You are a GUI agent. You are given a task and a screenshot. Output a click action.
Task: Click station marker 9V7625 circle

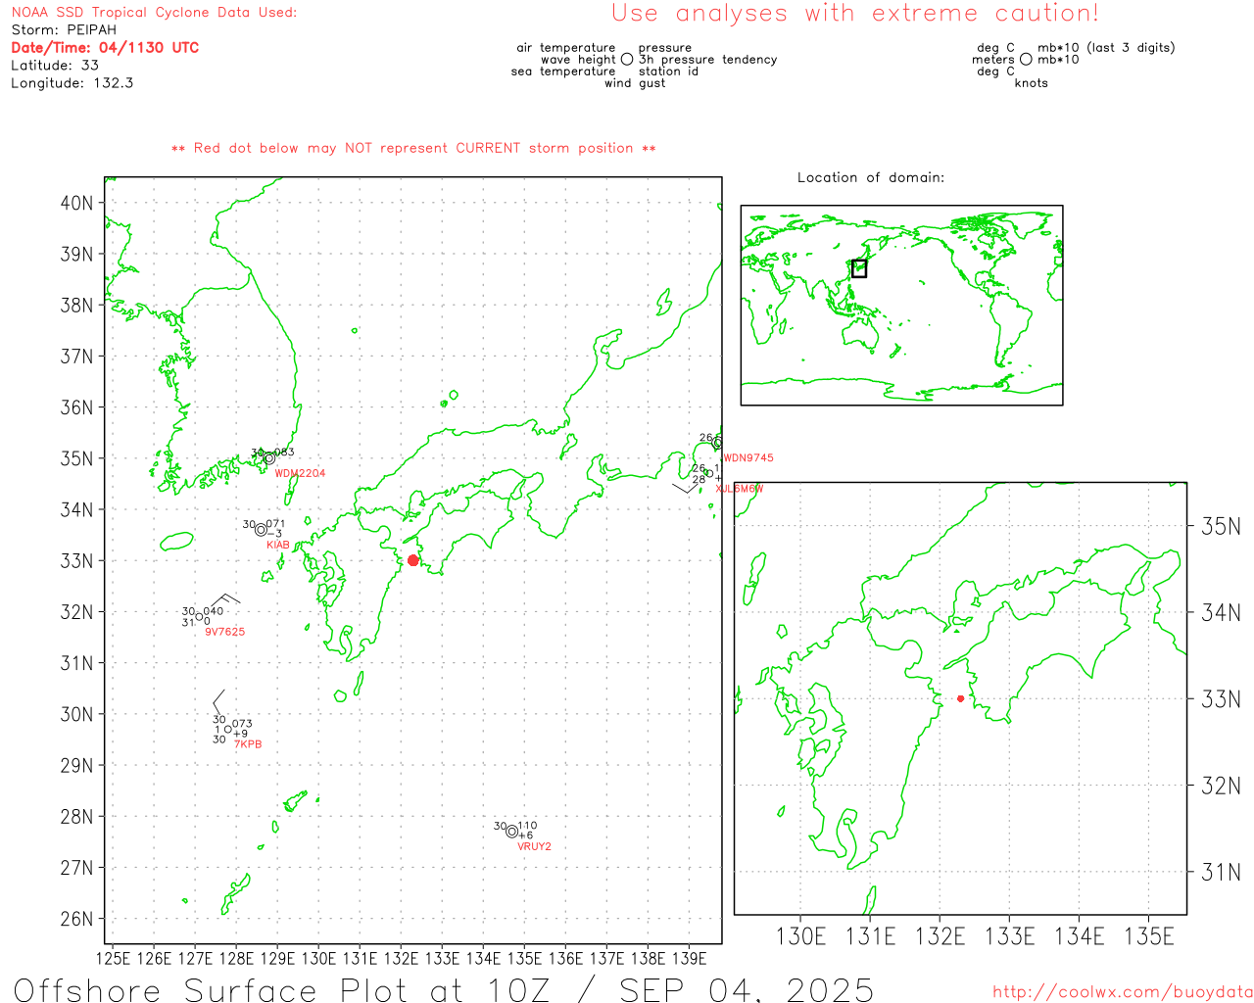[199, 616]
